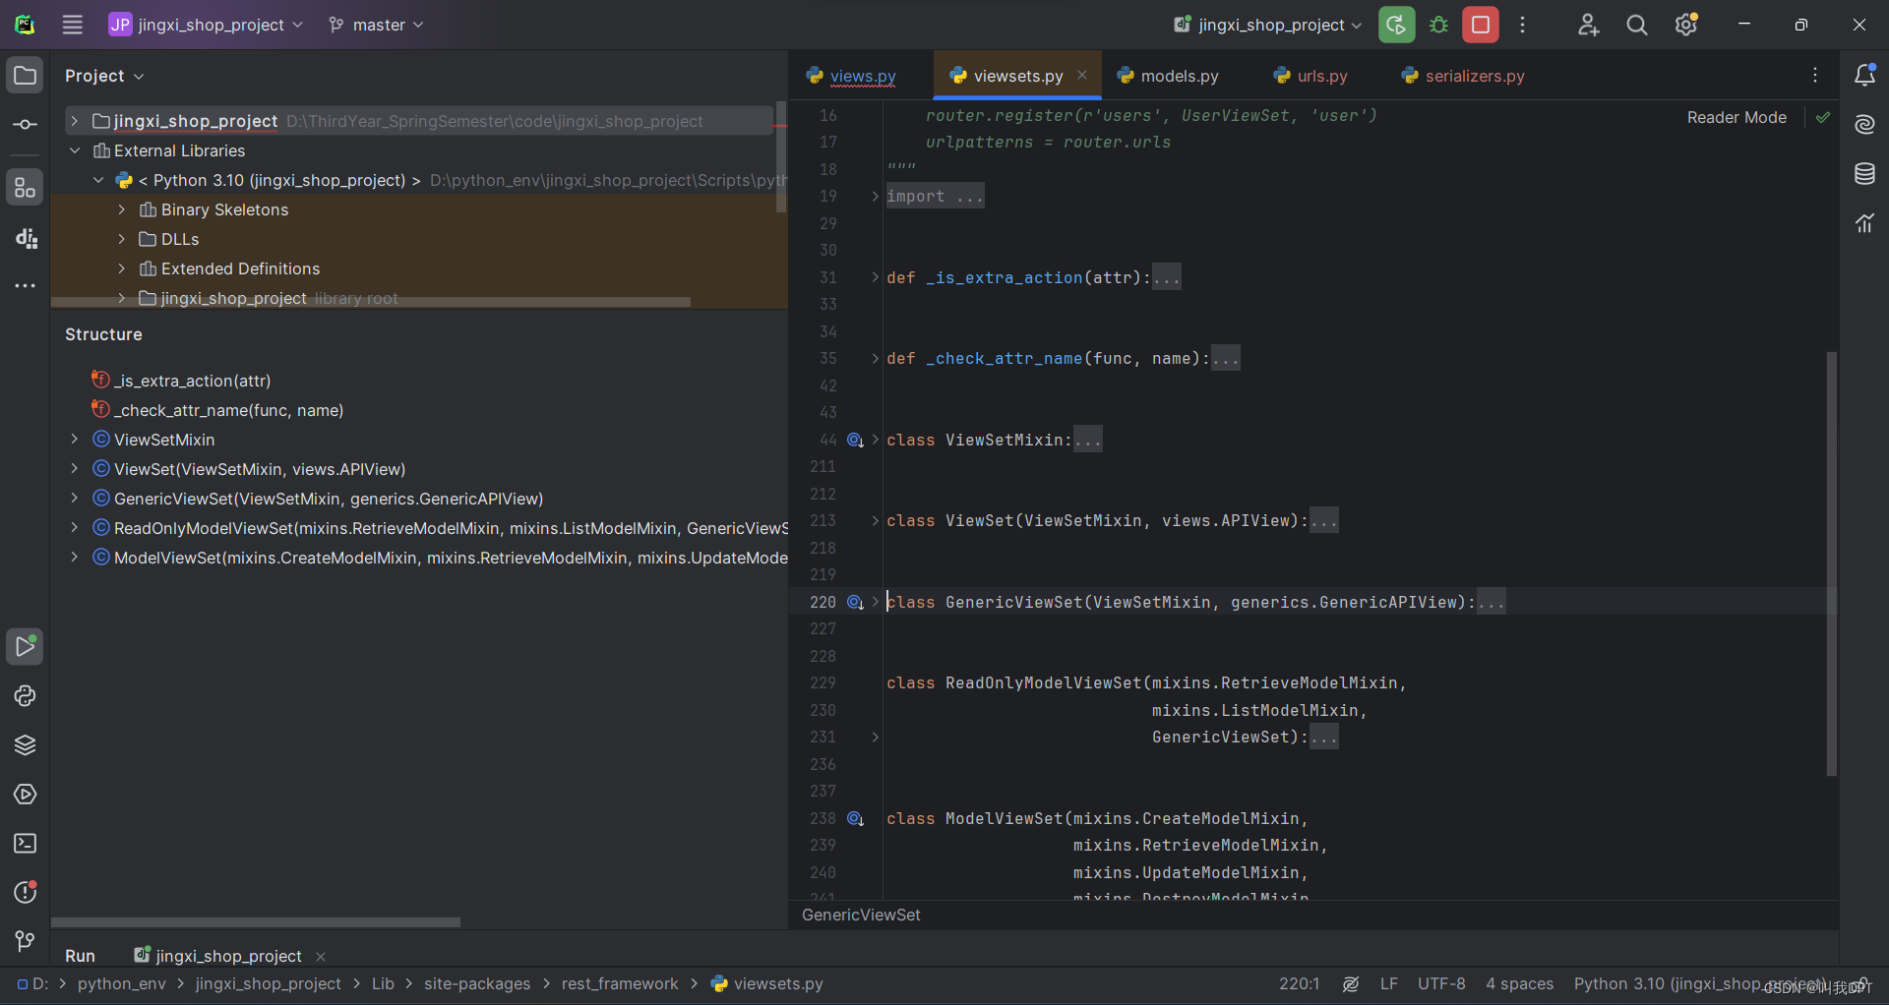
Task: Open the Terminal tool window
Action: pos(26,843)
